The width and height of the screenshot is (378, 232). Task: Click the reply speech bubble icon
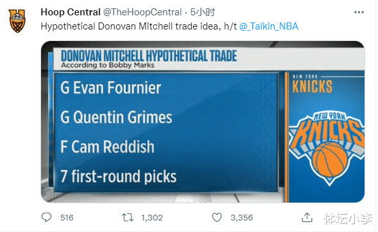click(46, 217)
